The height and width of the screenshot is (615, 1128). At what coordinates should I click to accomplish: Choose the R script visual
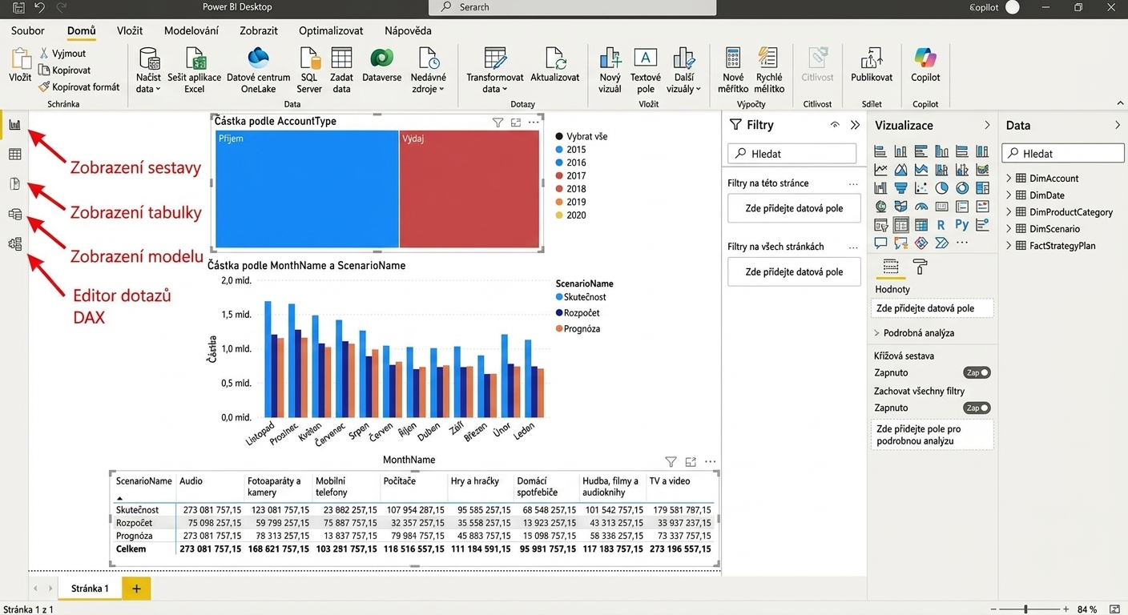(941, 225)
